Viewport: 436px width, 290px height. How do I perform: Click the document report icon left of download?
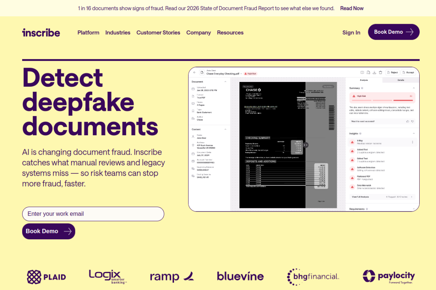368,72
